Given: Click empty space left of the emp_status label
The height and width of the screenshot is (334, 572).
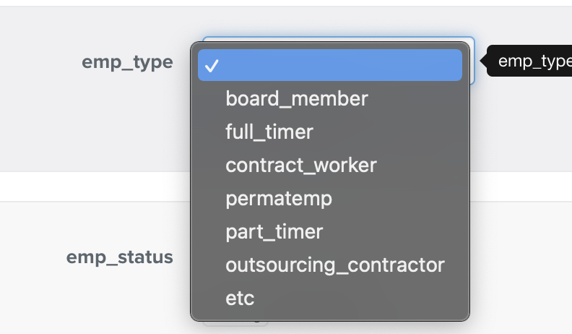Looking at the screenshot, I should (x=32, y=257).
